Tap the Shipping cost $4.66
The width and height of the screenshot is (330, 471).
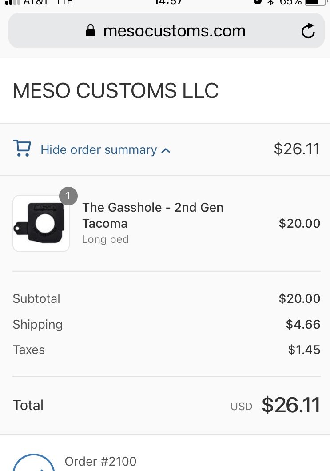tap(303, 324)
